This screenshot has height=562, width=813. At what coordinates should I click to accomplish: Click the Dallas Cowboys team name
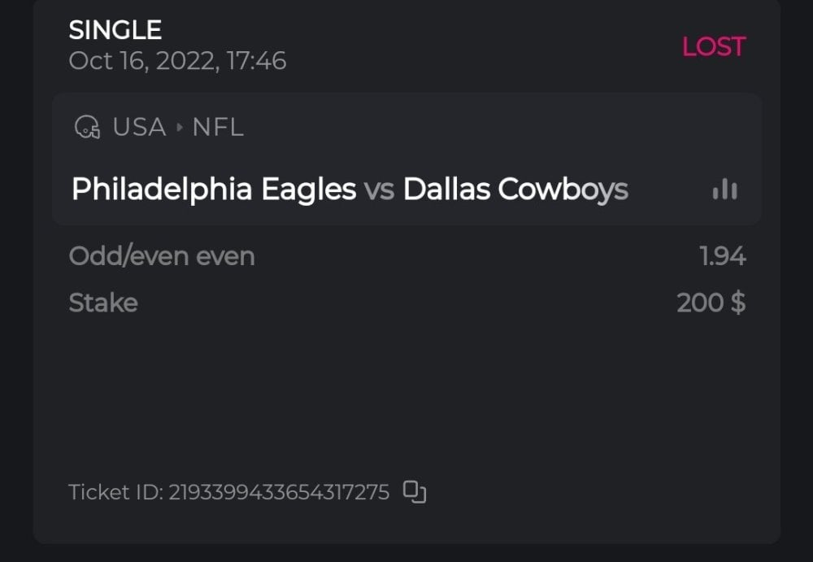[515, 190]
